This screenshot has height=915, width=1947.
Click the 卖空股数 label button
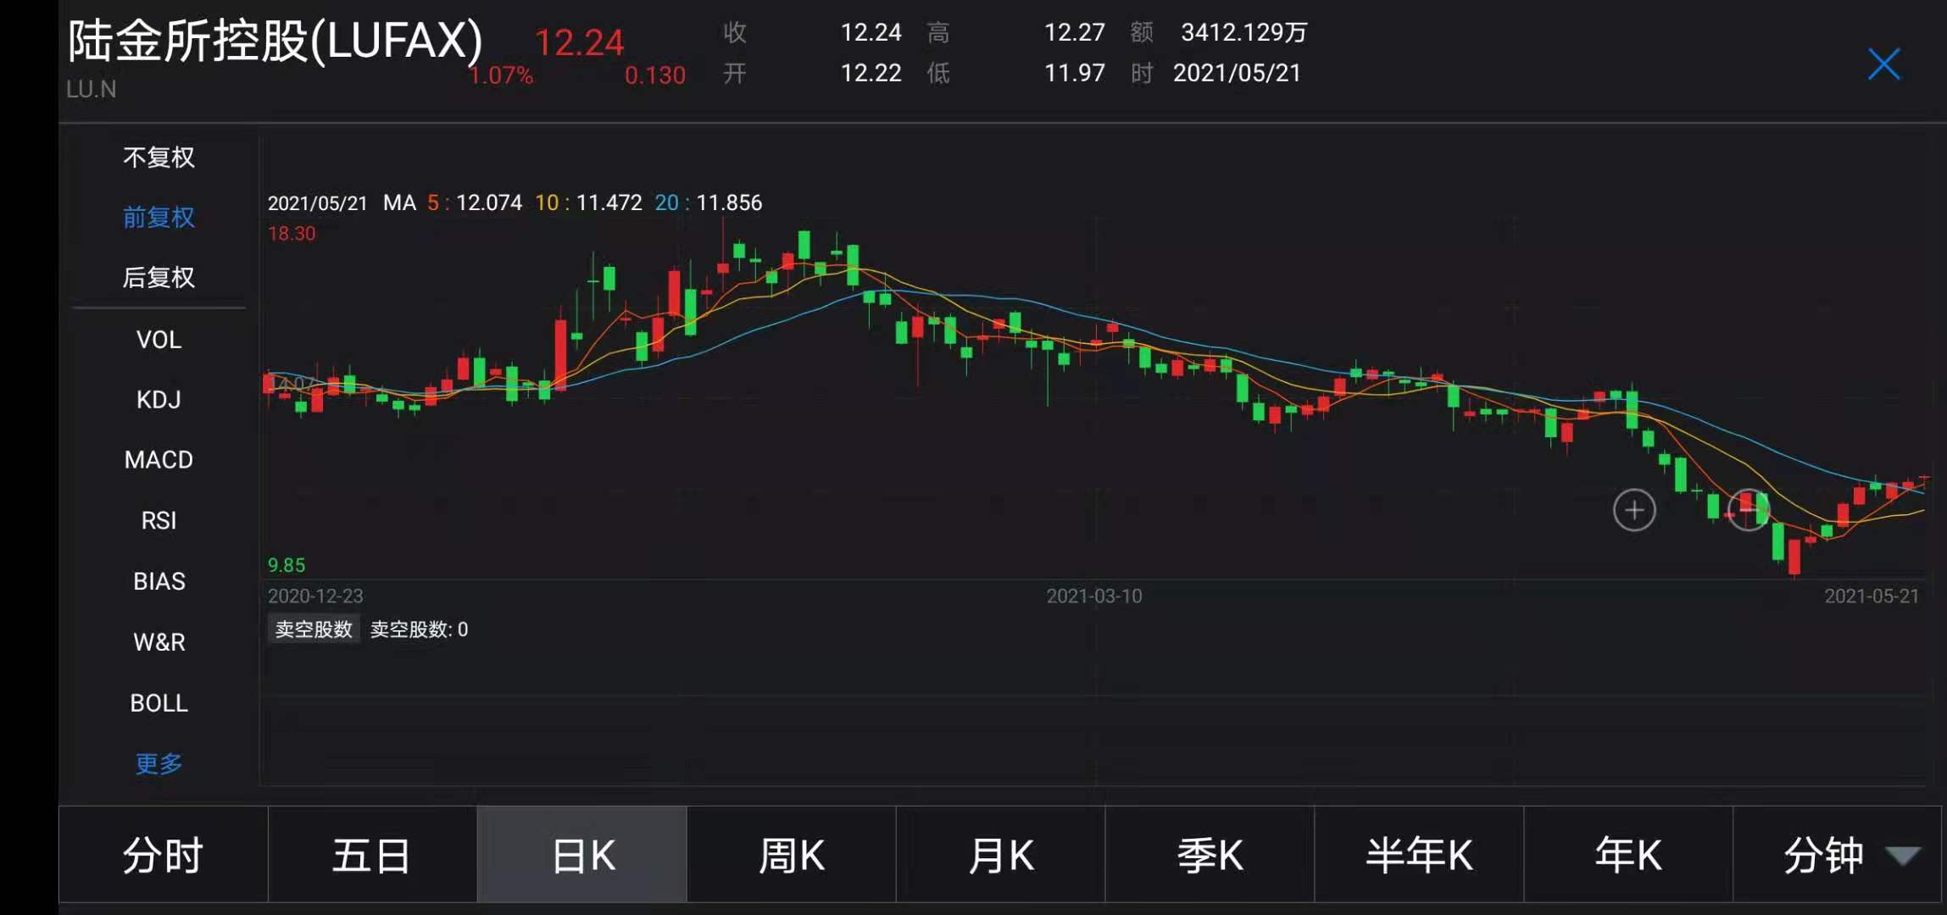pyautogui.click(x=314, y=629)
